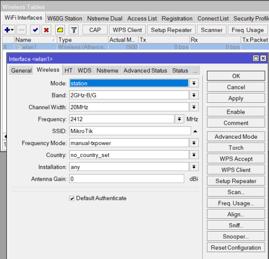Click the blue plus Add interface icon
This screenshot has height=259, width=269.
7,30
